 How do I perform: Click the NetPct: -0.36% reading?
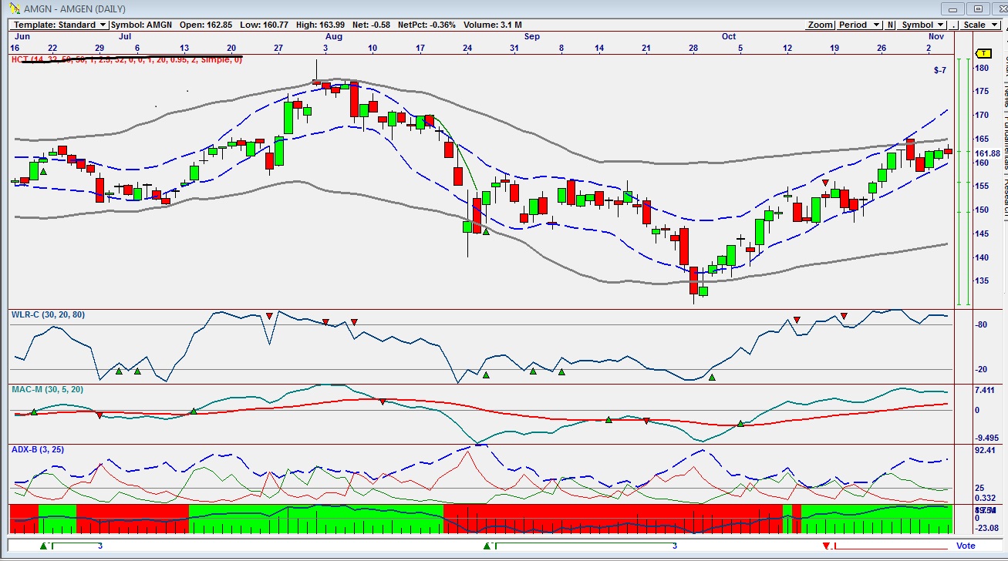click(x=426, y=25)
